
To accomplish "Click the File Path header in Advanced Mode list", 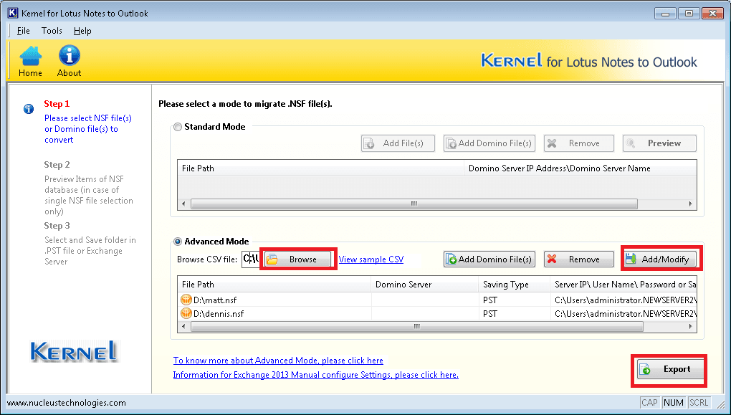I will coord(274,285).
